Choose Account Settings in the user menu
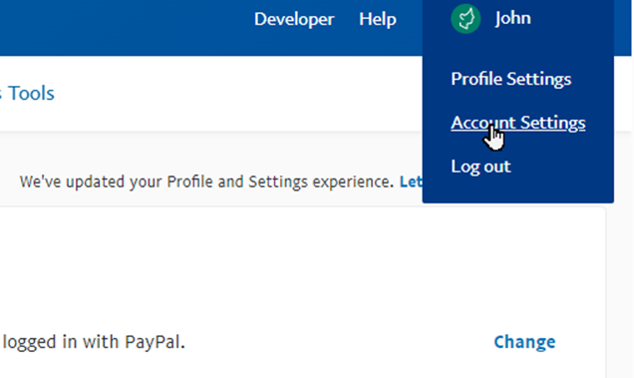This screenshot has width=634, height=378. pos(518,123)
